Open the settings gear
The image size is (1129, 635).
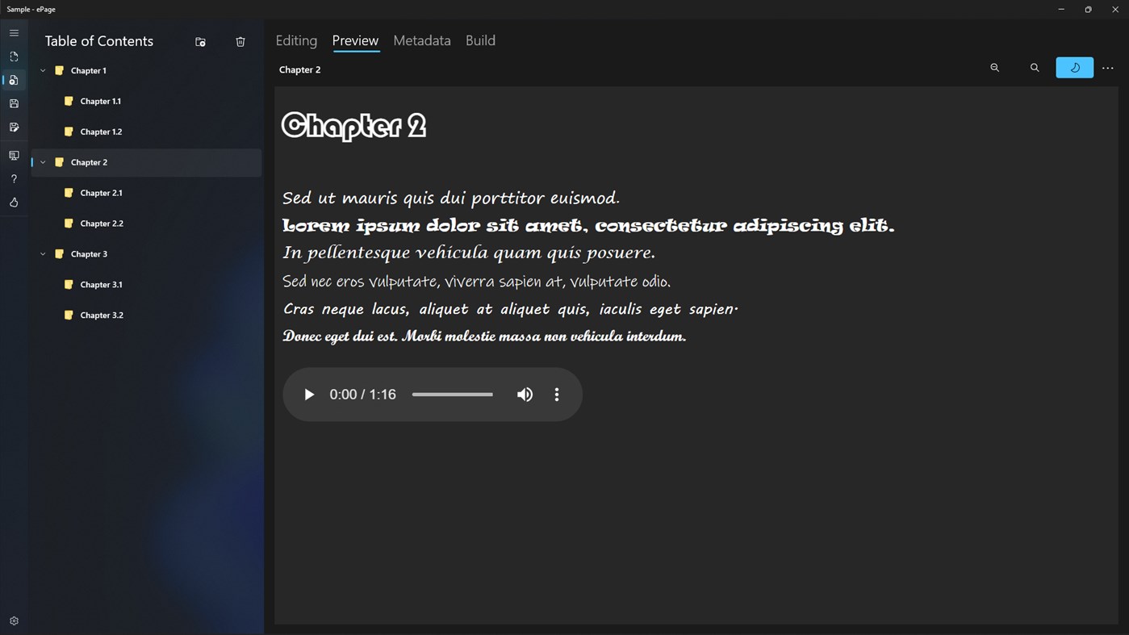coord(14,620)
